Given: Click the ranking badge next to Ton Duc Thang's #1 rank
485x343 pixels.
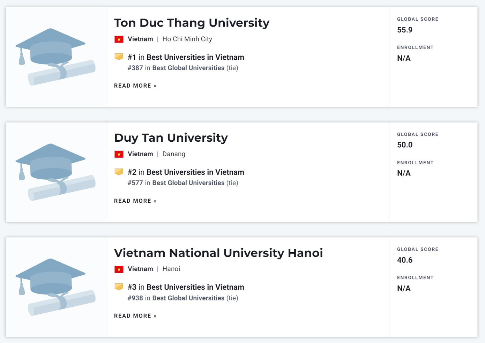Looking at the screenshot, I should click(119, 57).
